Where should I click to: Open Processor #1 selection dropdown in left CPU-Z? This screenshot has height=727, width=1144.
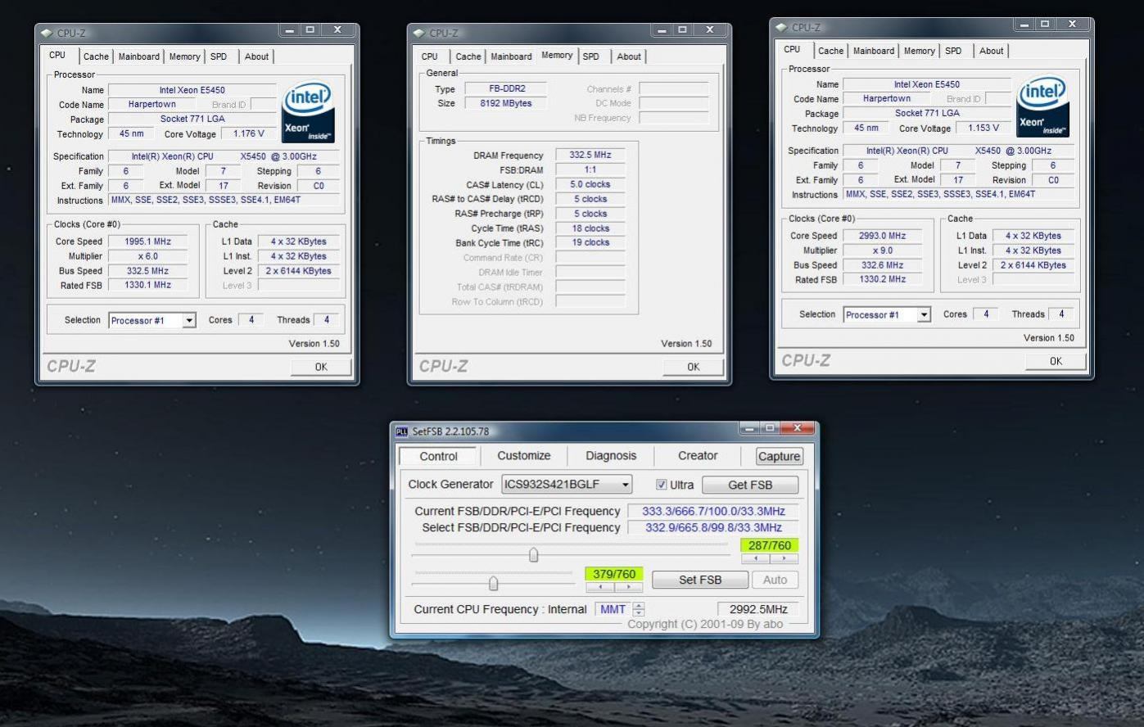(152, 320)
